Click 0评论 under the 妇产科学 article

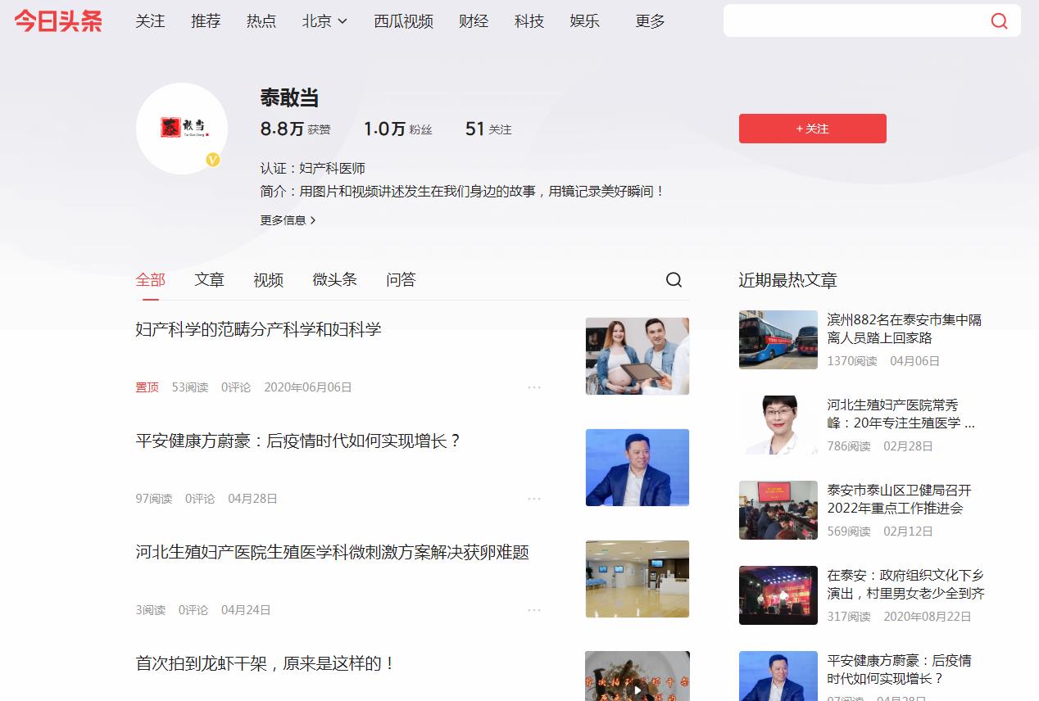click(236, 387)
